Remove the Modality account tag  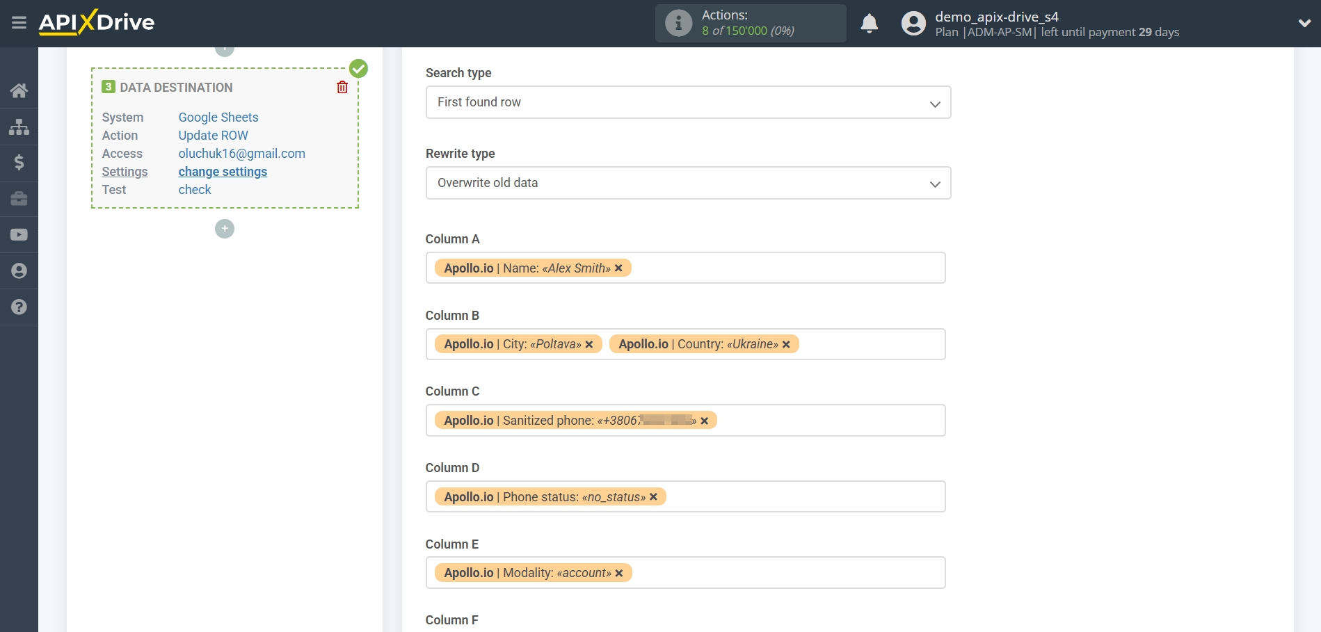tap(619, 573)
